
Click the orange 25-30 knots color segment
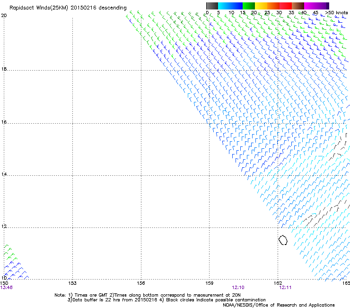tap(273, 6)
